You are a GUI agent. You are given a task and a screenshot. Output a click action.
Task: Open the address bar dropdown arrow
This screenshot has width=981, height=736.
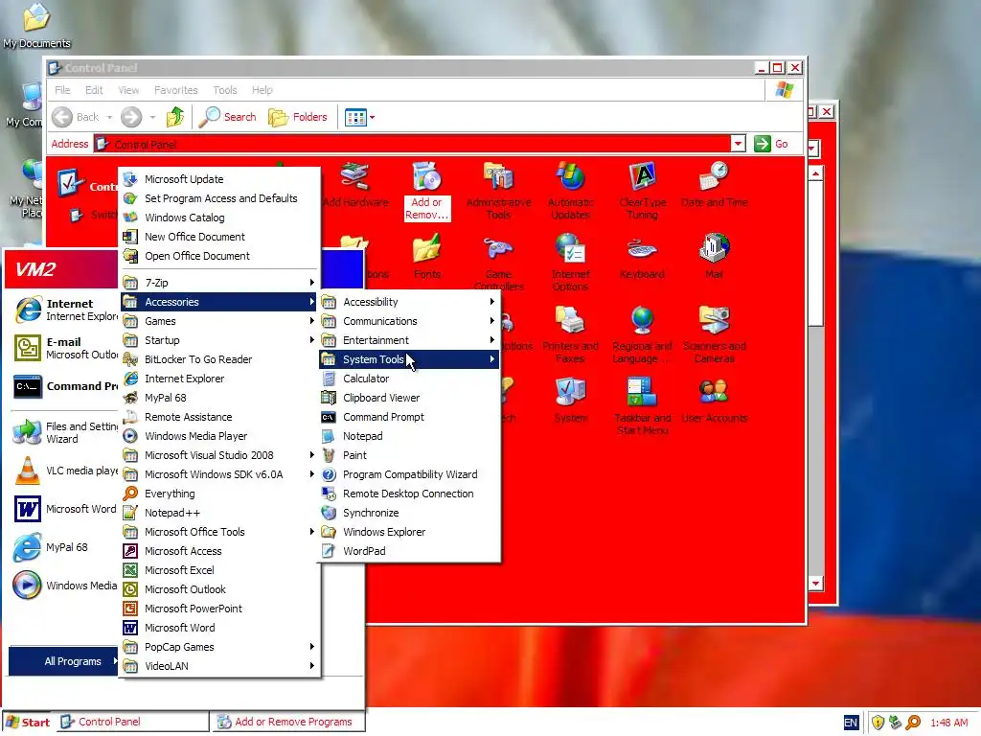pyautogui.click(x=739, y=144)
